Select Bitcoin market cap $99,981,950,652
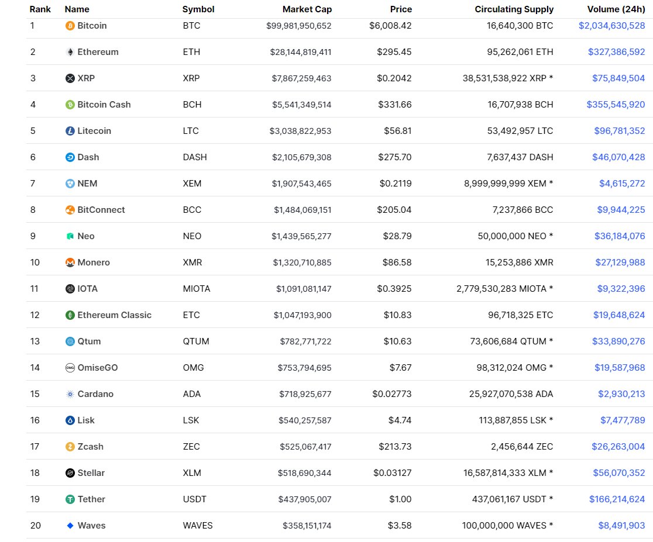 coord(298,26)
